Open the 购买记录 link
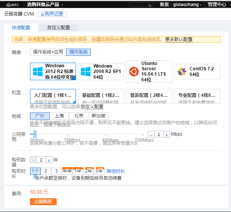The width and height of the screenshot is (231, 212). pyautogui.click(x=52, y=14)
